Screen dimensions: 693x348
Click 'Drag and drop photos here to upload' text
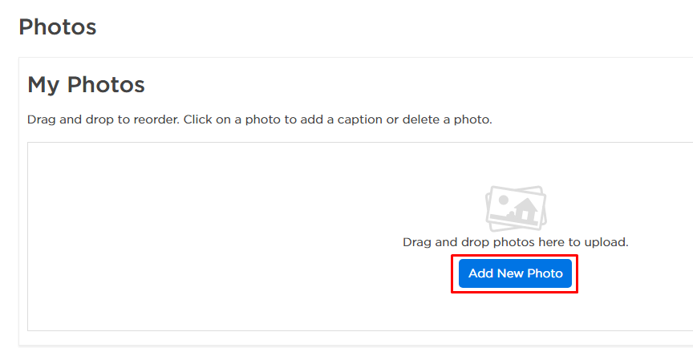coord(515,241)
